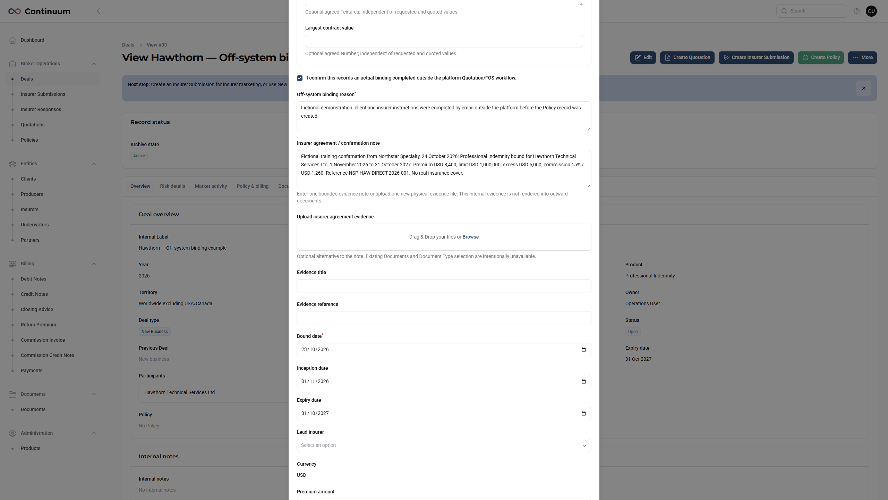Click the Evidence title input field
The width and height of the screenshot is (888, 500).
(444, 286)
